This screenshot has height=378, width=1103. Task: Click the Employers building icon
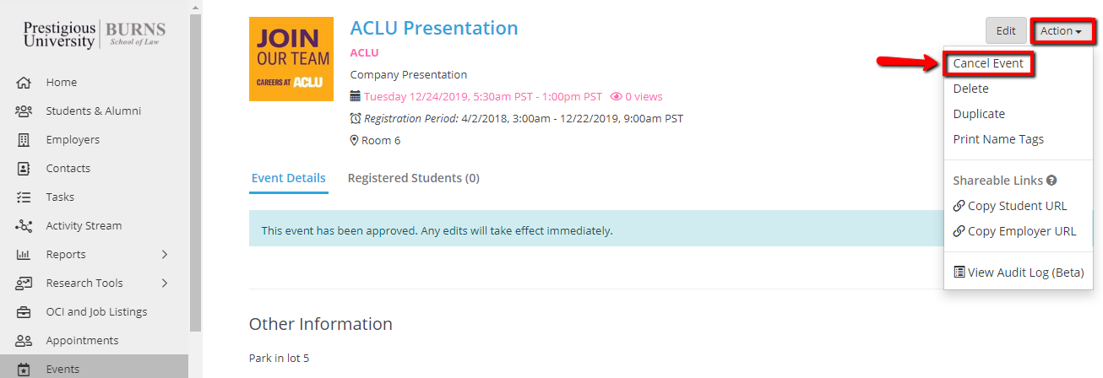tap(24, 140)
